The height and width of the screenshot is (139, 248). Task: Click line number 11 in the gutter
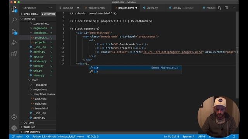tap(63, 52)
